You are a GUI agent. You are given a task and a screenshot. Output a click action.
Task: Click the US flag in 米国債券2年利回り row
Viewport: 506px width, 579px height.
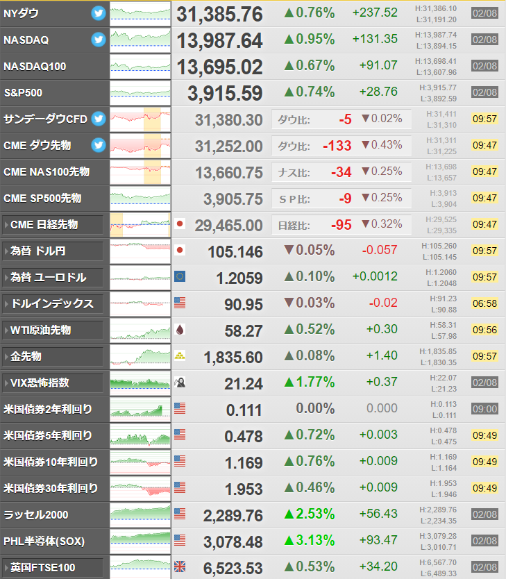coord(180,408)
